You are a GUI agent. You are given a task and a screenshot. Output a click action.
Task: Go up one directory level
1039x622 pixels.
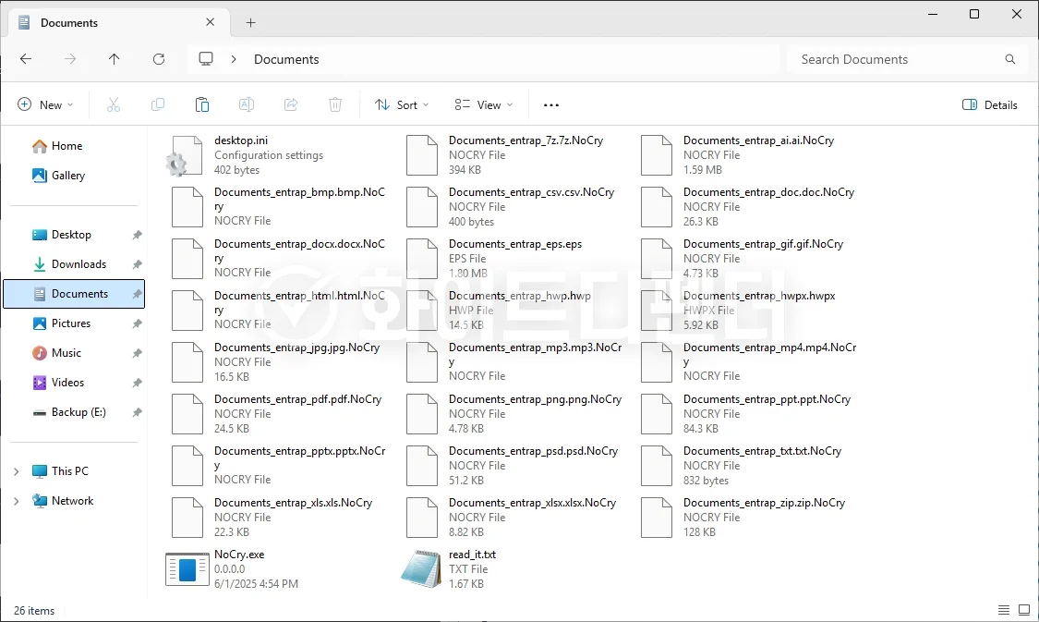click(115, 59)
